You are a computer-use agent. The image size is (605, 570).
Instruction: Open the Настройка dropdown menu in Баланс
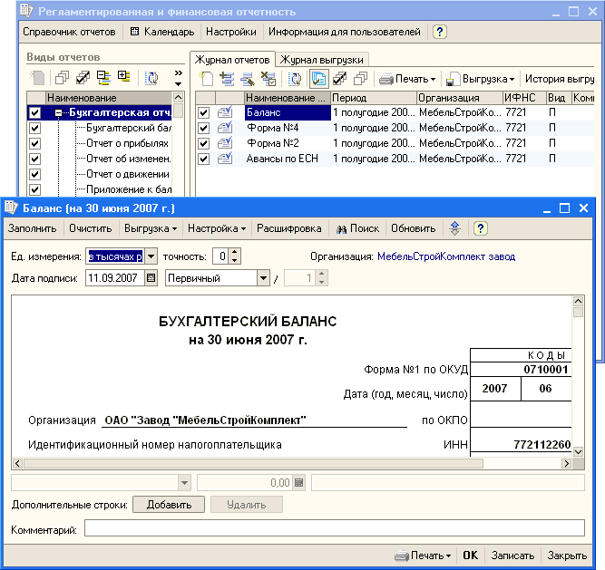[219, 229]
